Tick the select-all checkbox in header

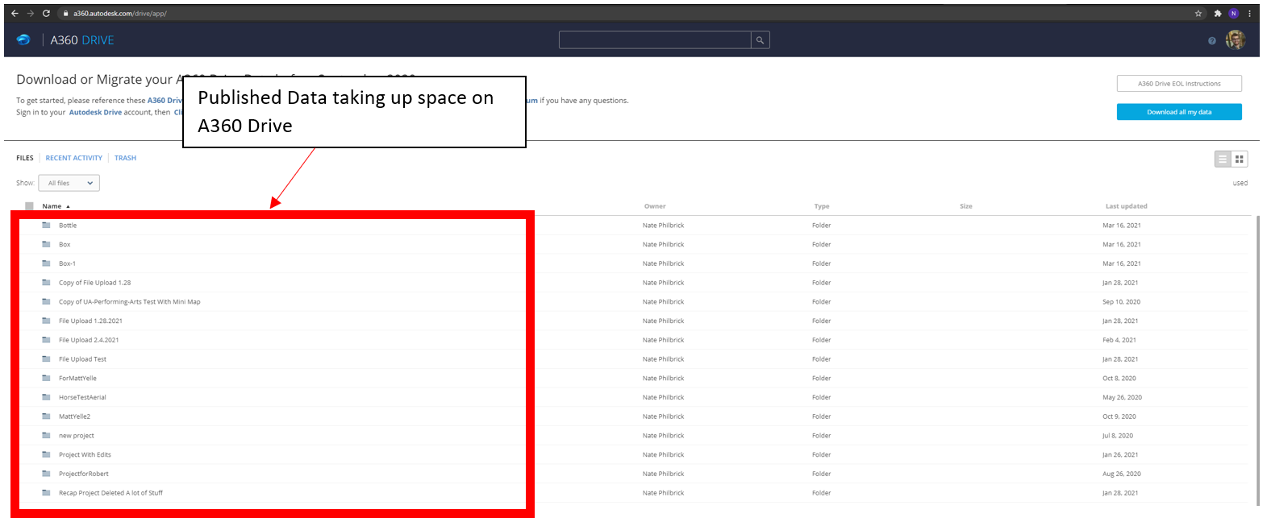coord(29,206)
